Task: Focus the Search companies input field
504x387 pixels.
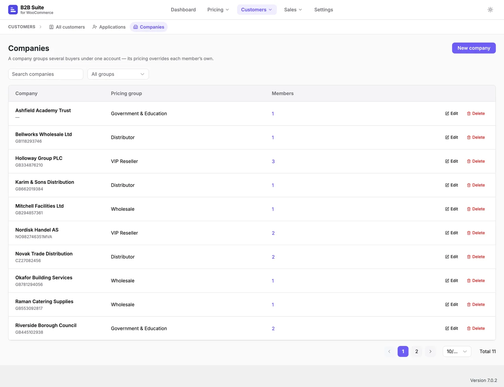Action: click(46, 74)
